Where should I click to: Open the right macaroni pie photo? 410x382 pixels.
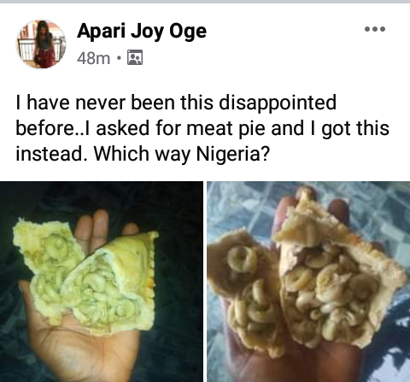[308, 281]
